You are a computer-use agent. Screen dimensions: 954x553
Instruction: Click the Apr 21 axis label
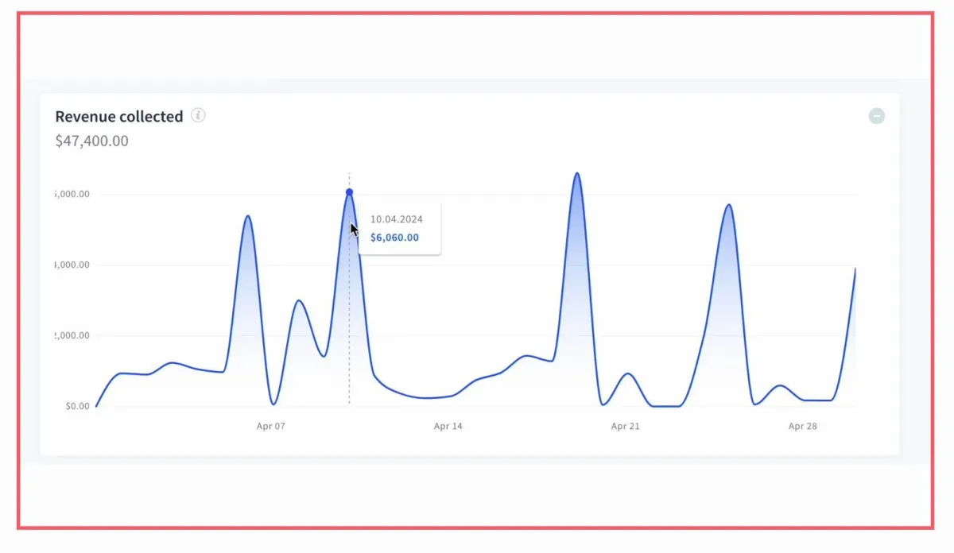tap(625, 427)
